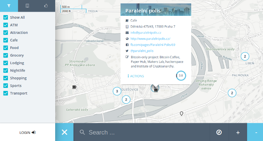The height and width of the screenshot is (141, 263).
Task: Open the filter tab icon
Action: click(9, 6)
